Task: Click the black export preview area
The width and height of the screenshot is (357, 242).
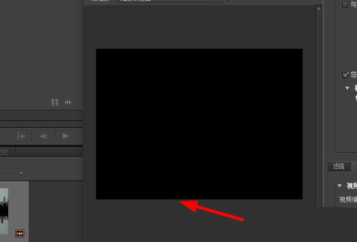Action: (199, 124)
